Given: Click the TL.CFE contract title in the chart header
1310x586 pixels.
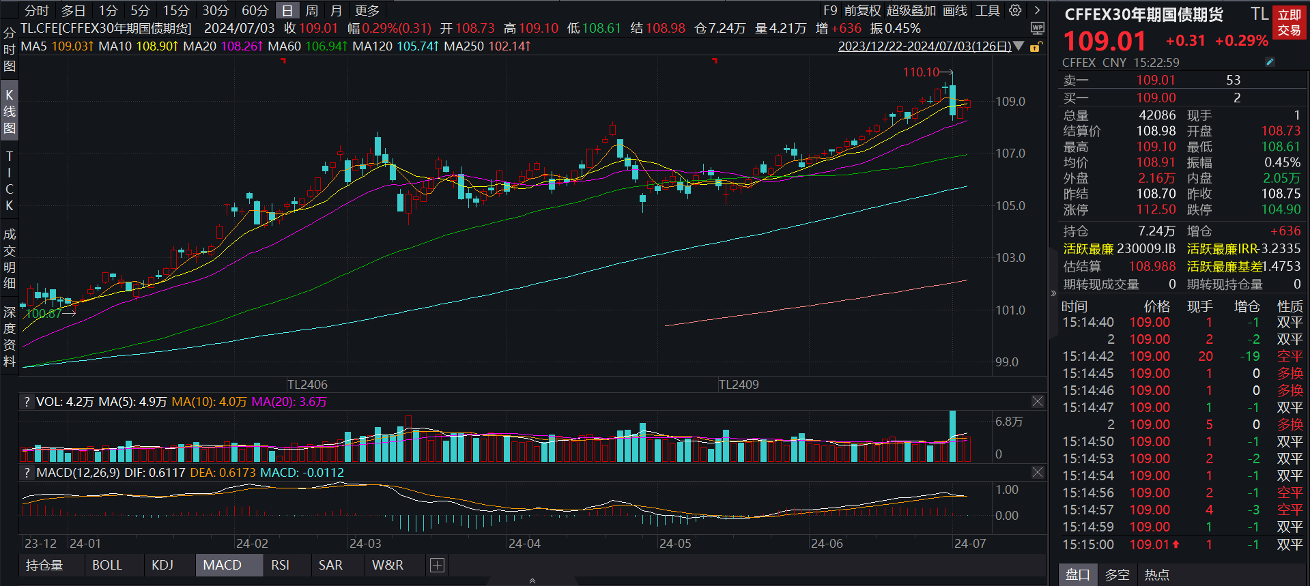Looking at the screenshot, I should 106,29.
